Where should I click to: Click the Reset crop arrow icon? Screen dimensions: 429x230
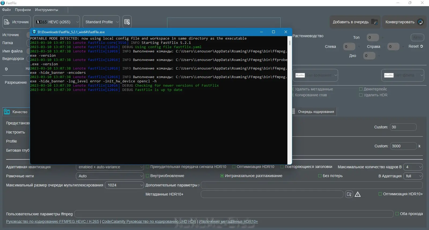(x=421, y=46)
